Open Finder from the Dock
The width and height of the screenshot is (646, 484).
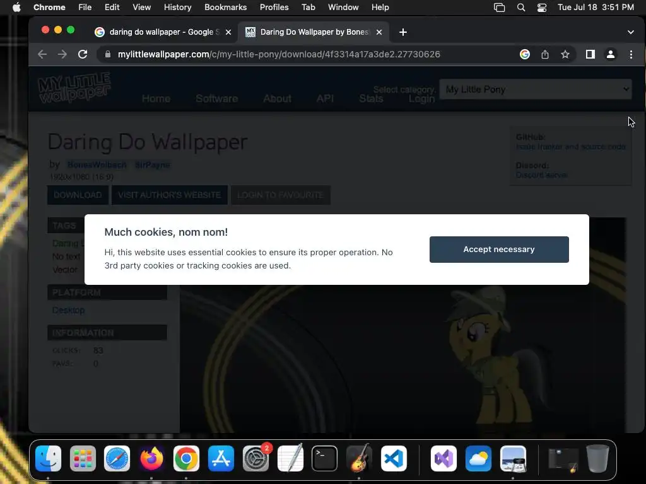48,459
